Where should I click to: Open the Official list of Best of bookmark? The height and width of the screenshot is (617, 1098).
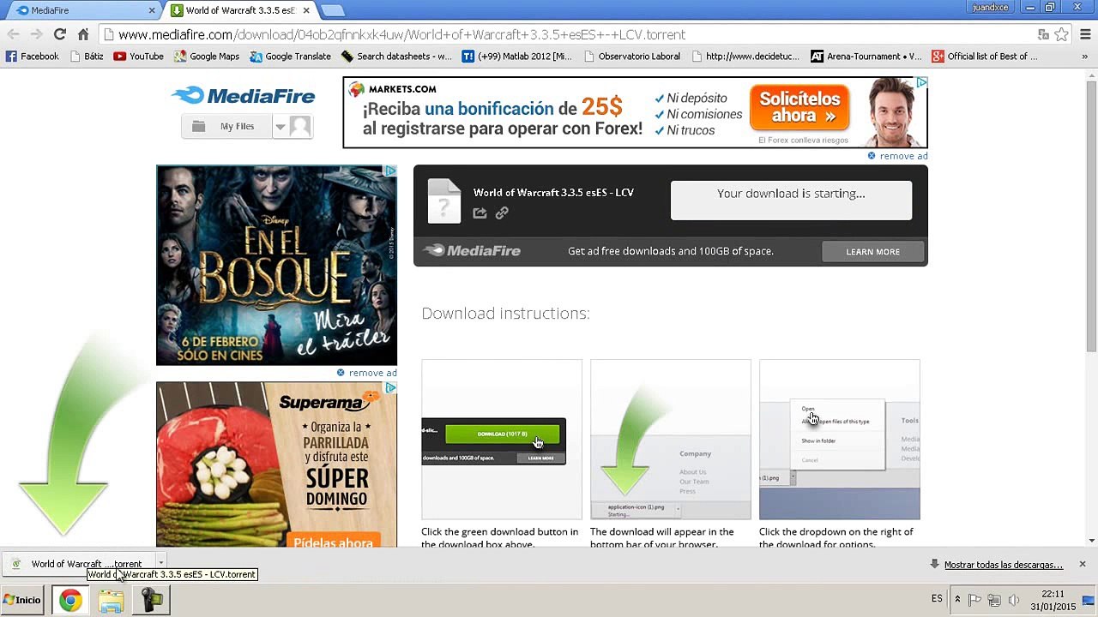[x=985, y=57]
